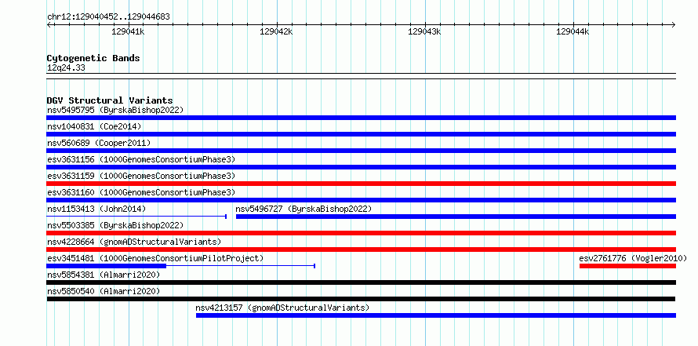This screenshot has height=346, width=698.
Task: Click the 129041k ruler tick label
Action: click(128, 31)
